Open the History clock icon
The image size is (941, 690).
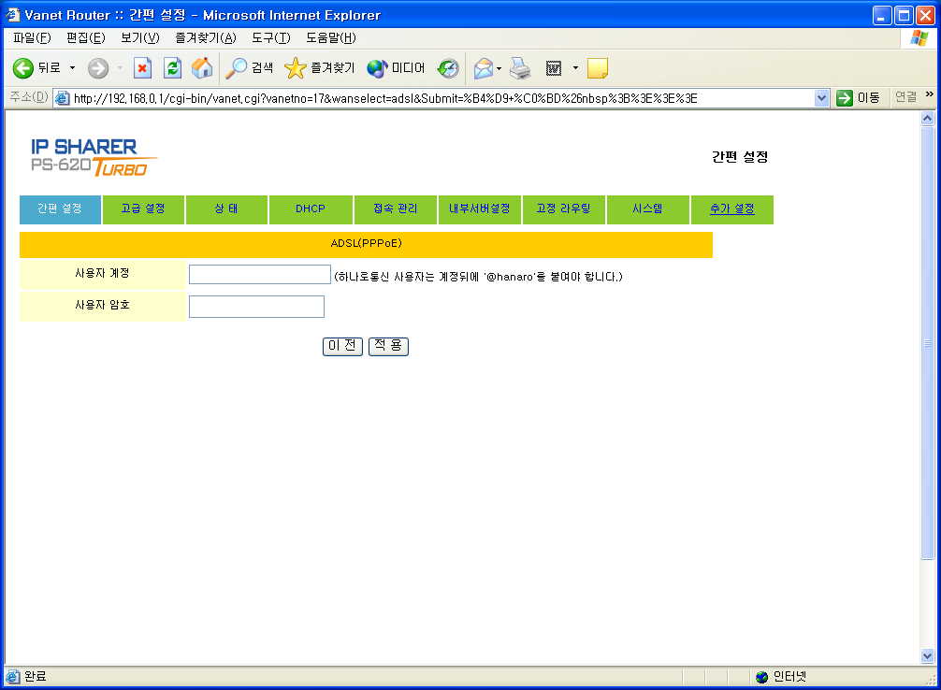click(x=448, y=68)
